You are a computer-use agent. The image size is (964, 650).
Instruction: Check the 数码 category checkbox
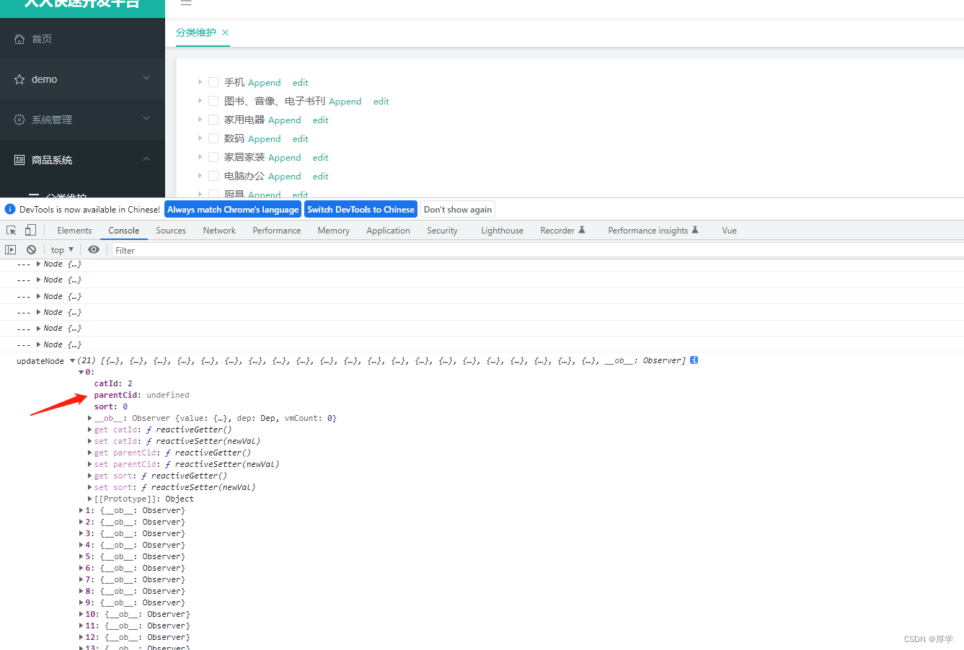coord(213,138)
